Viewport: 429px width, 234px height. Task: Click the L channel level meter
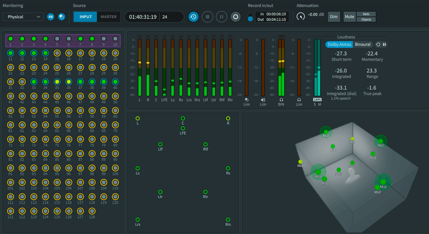(x=139, y=67)
